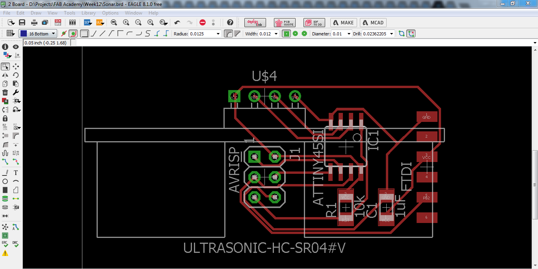Image resolution: width=538 pixels, height=269 pixels.
Task: Select the Ripup tool
Action: point(16,162)
